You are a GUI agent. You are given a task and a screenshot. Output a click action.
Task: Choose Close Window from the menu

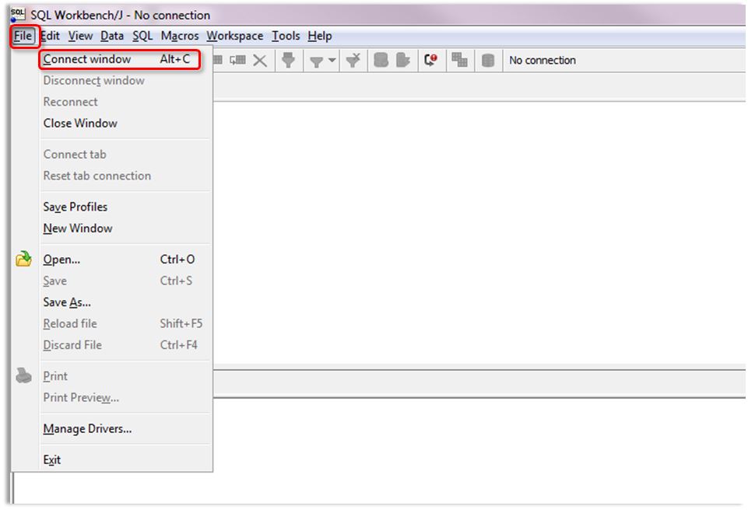click(126, 123)
